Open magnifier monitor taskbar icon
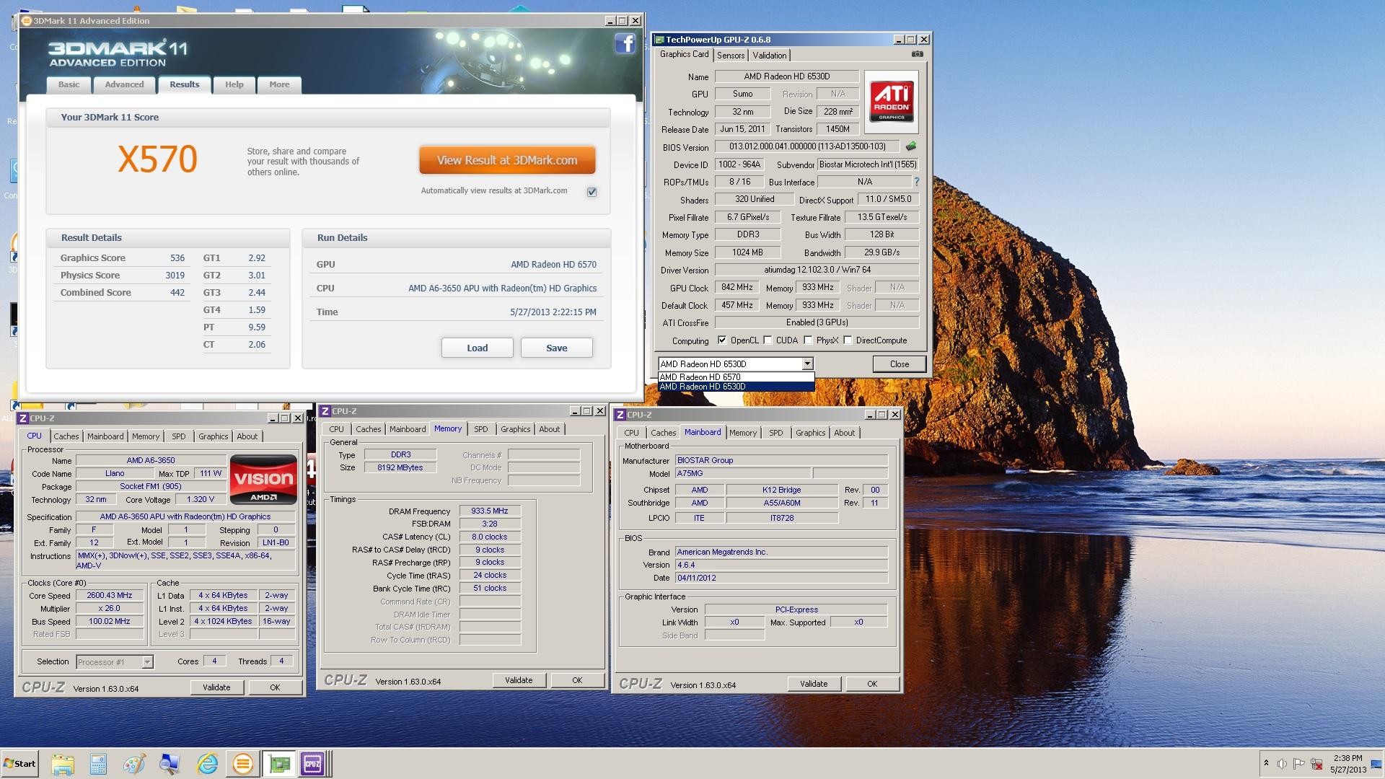 tap(170, 764)
